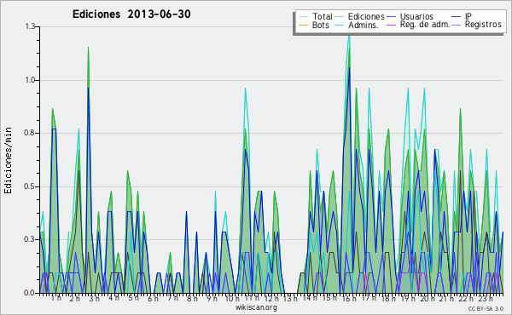Viewport: 512px width, 315px height.
Task: Click the '18 h' x-axis label
Action: [388, 298]
